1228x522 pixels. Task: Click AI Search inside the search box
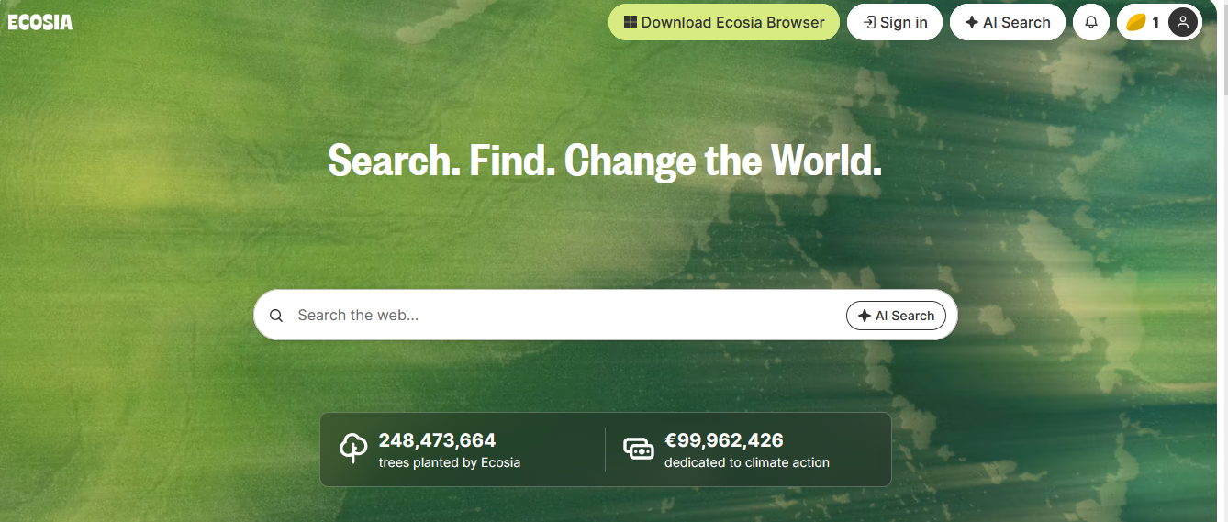point(896,316)
